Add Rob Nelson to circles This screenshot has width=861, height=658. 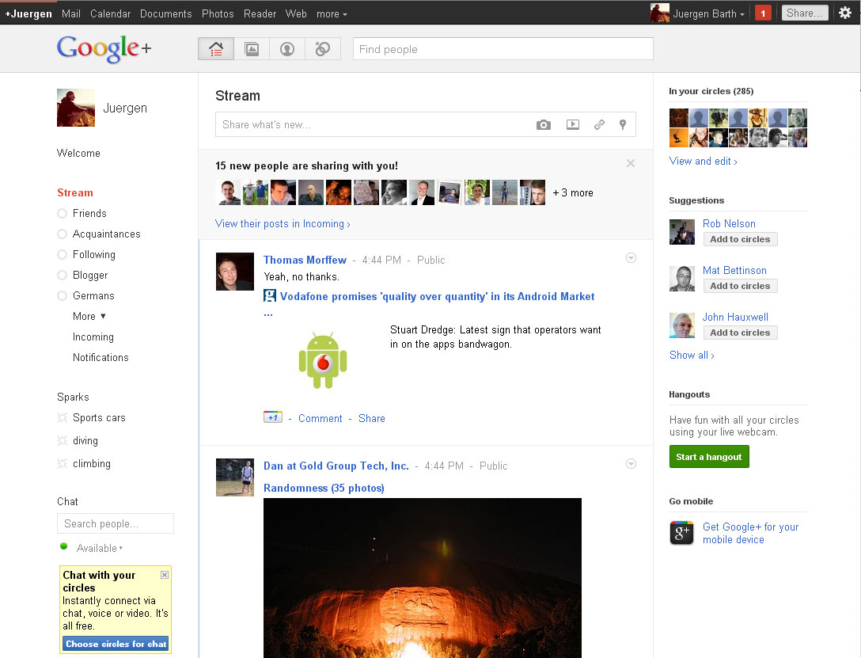point(740,239)
